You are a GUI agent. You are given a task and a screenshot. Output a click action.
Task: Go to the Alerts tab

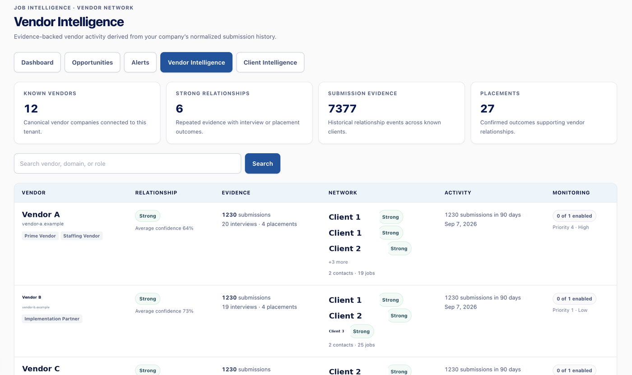pyautogui.click(x=140, y=62)
